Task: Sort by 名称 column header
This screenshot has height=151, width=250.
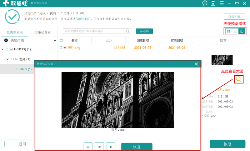Action: [x=74, y=40]
